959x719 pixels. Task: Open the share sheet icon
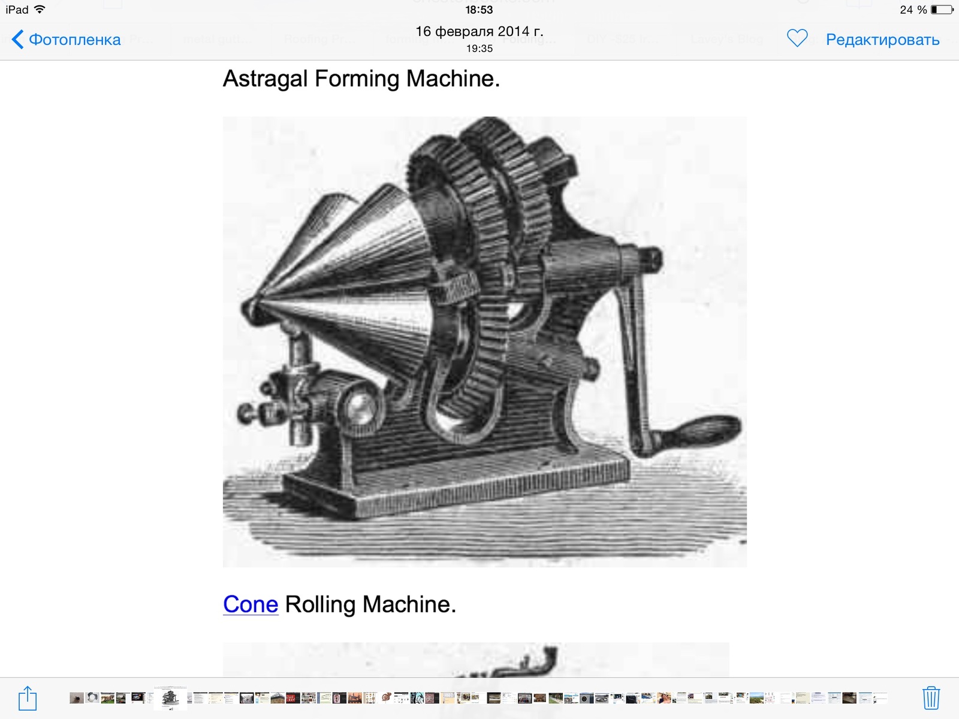pyautogui.click(x=28, y=698)
